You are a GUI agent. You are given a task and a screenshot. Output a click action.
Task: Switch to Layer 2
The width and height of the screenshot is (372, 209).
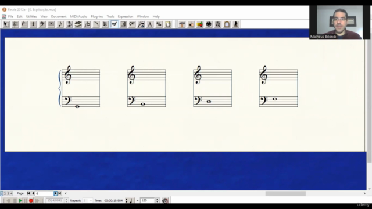point(5,193)
